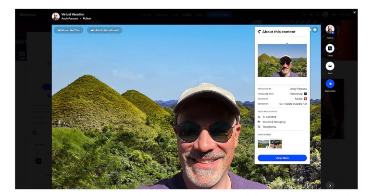Screen dimensions: 372x196
Task: Open the second asset used thumbnail
Action: pos(276,144)
